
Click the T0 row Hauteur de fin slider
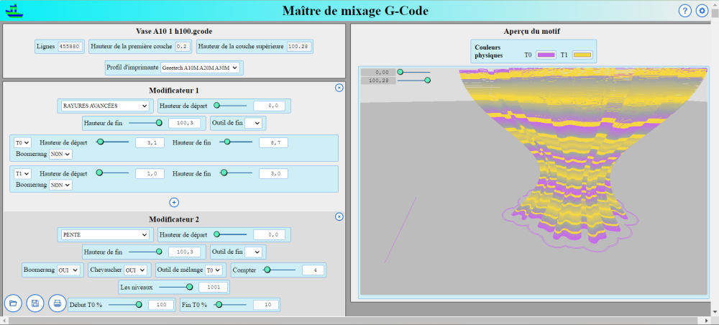pyautogui.click(x=236, y=142)
